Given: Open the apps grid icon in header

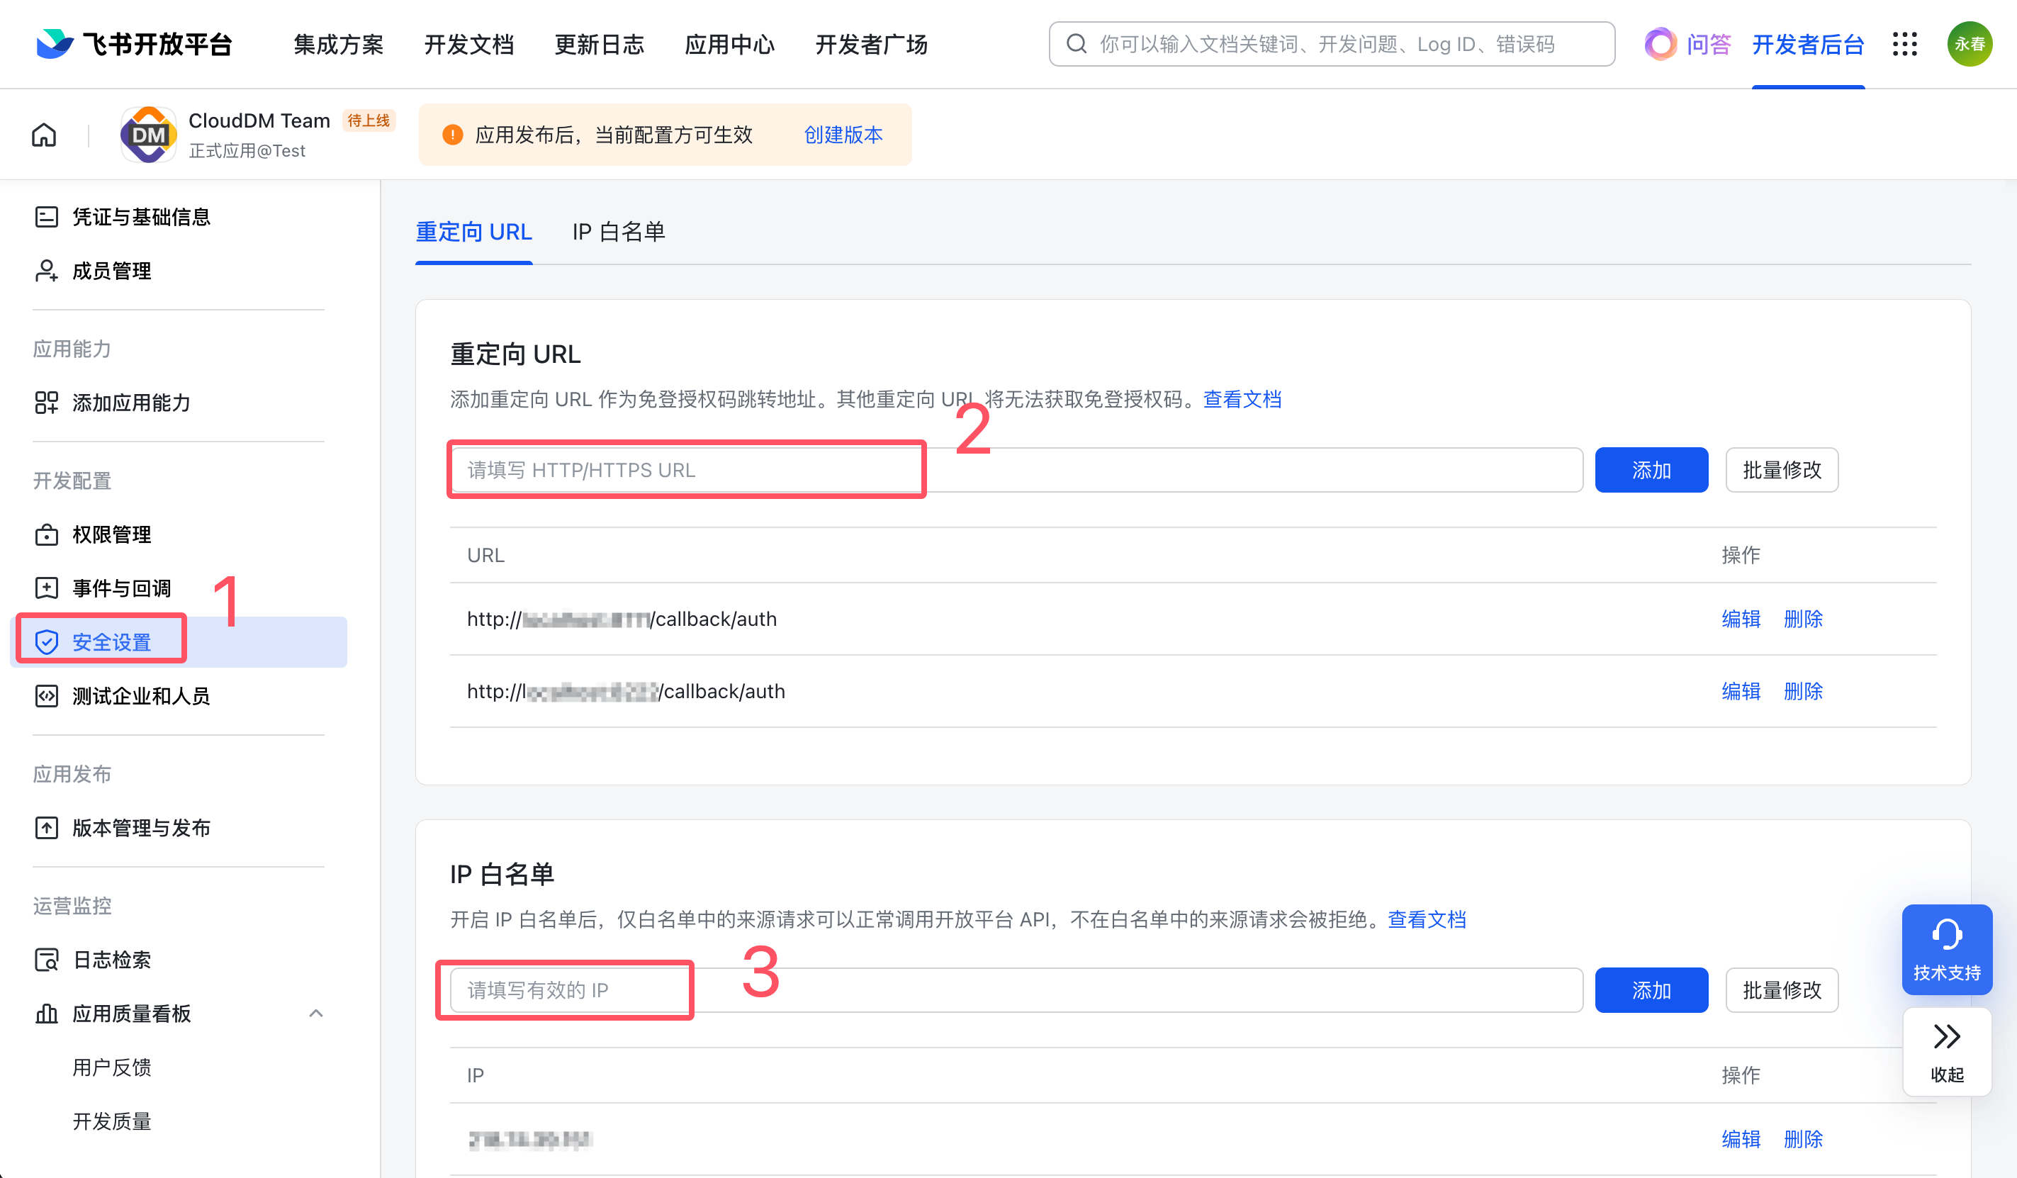Looking at the screenshot, I should 1905,44.
